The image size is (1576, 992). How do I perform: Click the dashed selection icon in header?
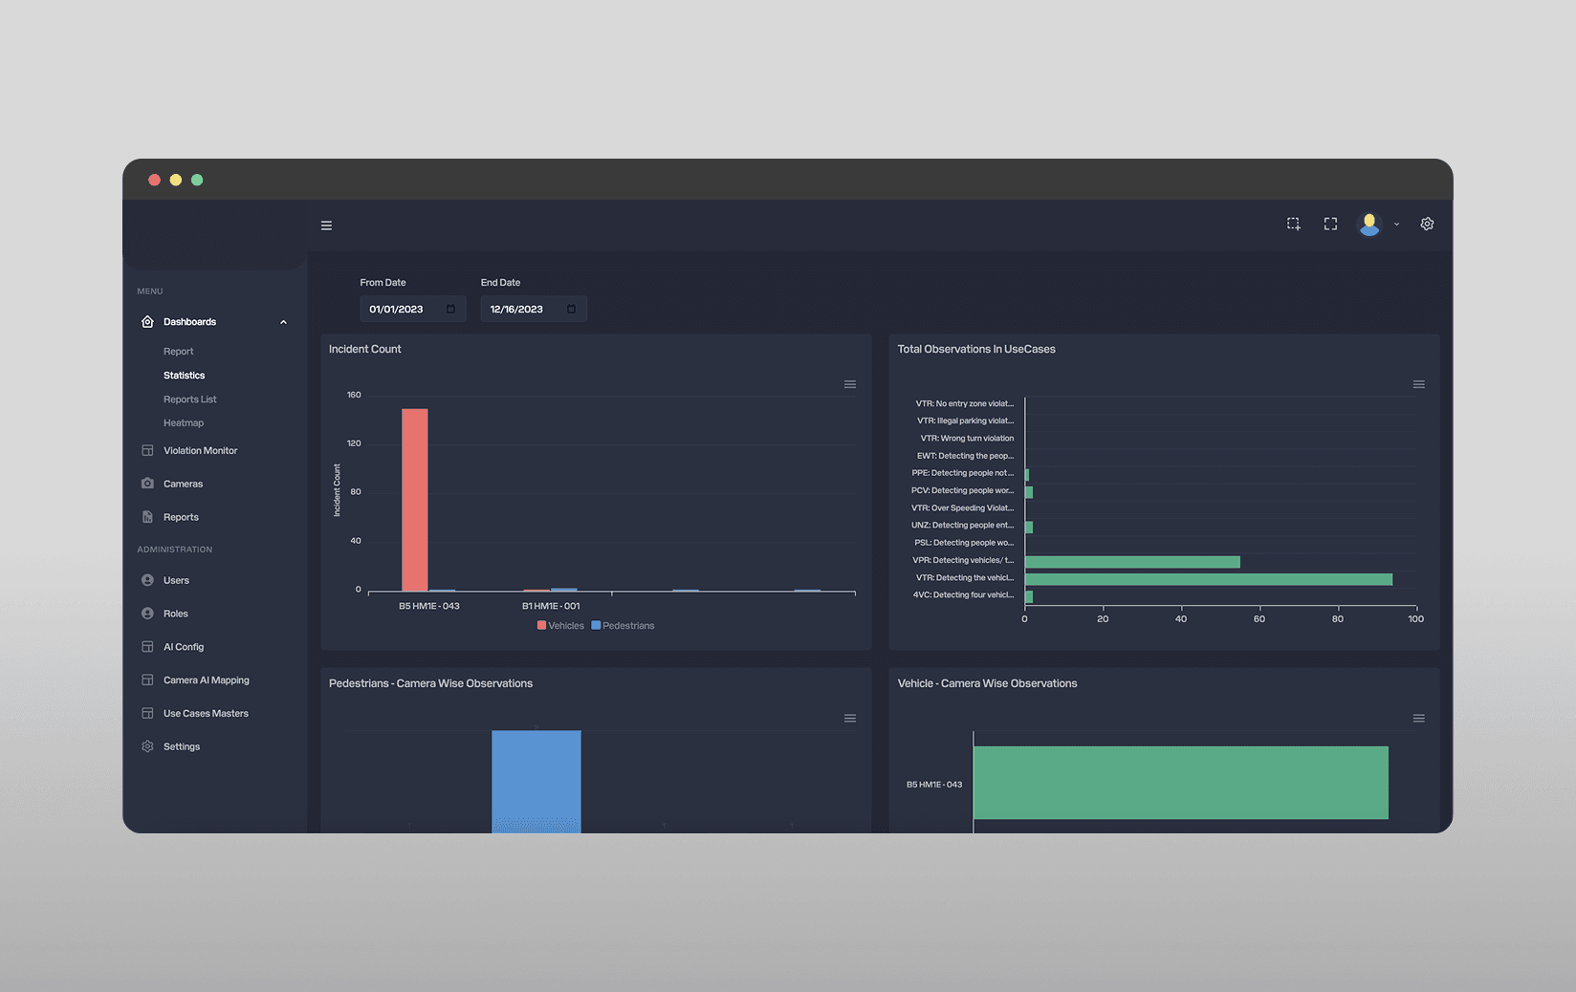1293,224
